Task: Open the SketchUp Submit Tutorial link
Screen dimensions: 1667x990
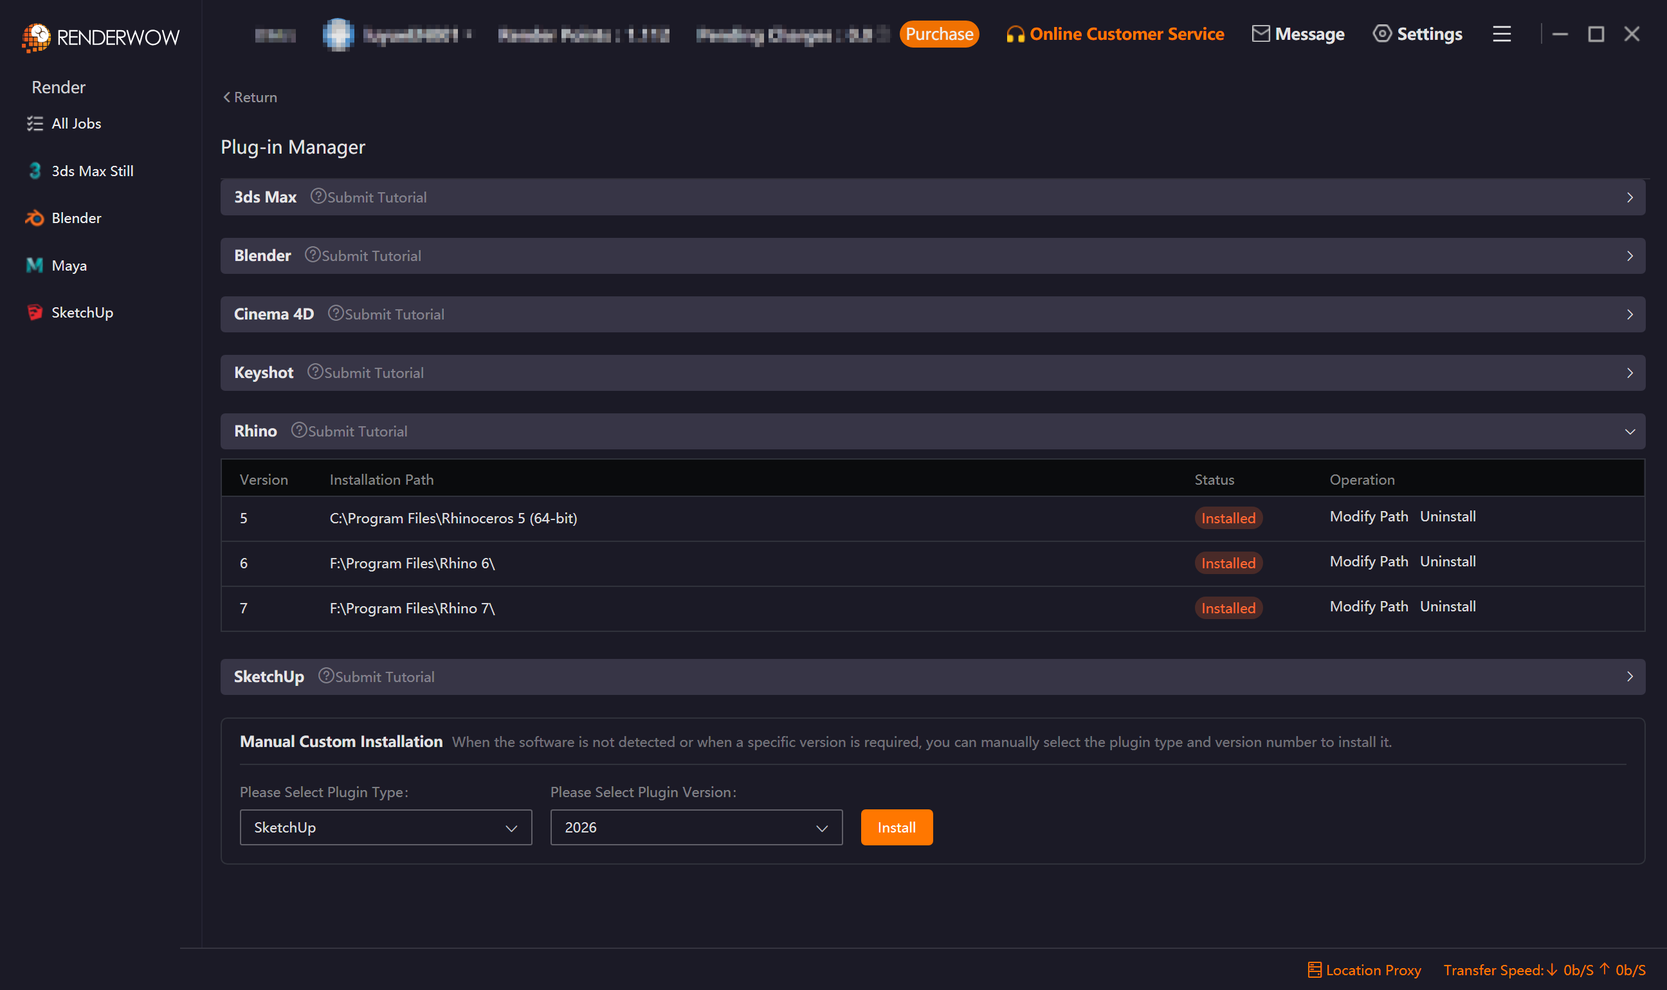Action: (385, 676)
